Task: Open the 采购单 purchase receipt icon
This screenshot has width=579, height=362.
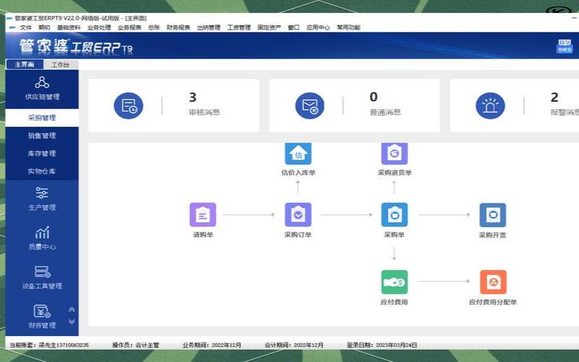Action: [x=394, y=215]
